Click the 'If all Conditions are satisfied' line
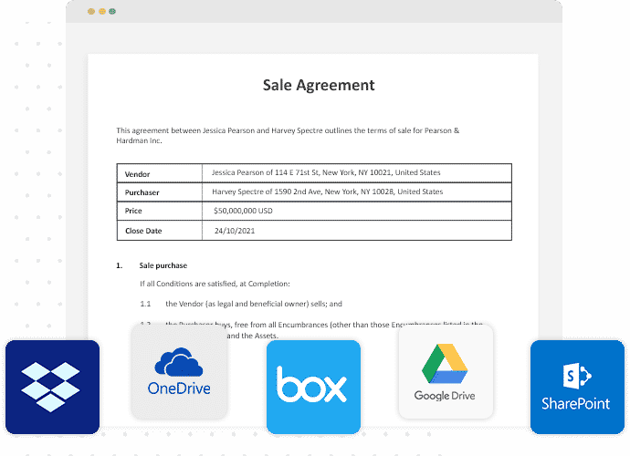 click(x=215, y=284)
